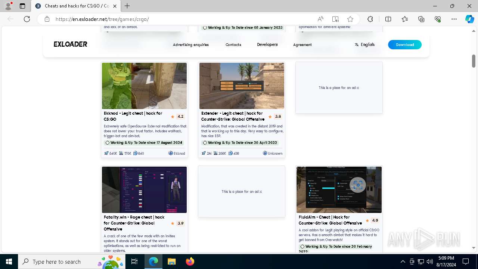Open Copilot sidebar icon

click(469, 19)
